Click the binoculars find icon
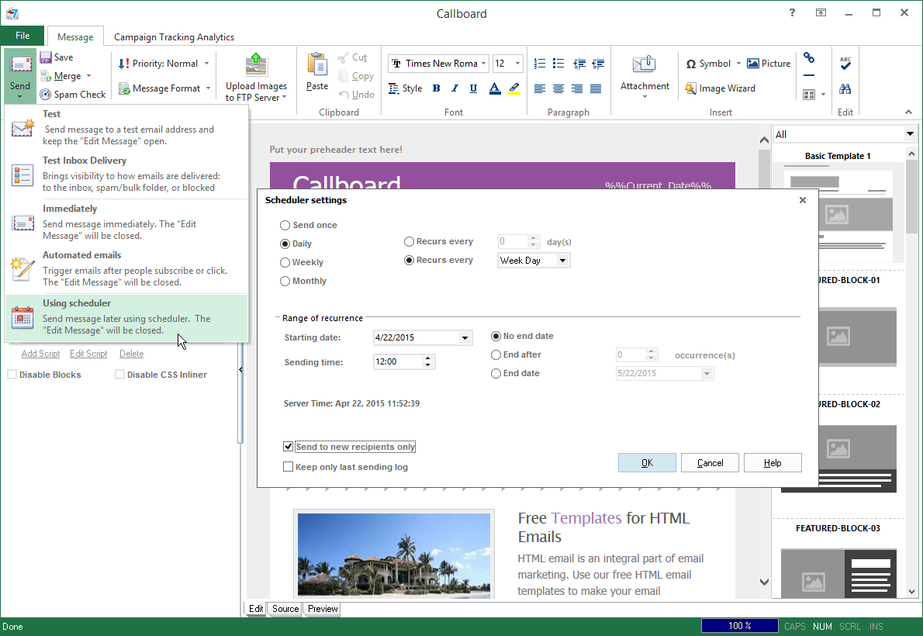The image size is (923, 636). (x=845, y=89)
